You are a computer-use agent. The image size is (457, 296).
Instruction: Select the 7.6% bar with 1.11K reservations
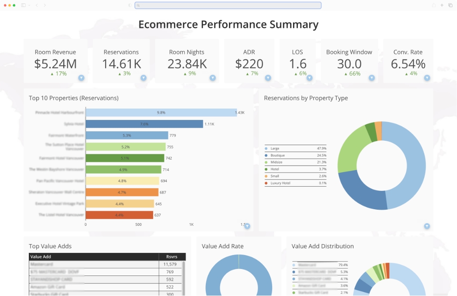coord(144,124)
